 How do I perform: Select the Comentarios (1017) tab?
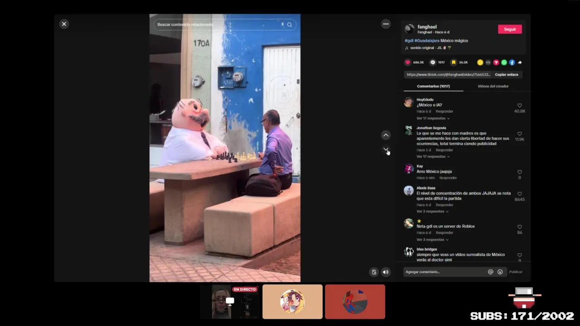433,86
